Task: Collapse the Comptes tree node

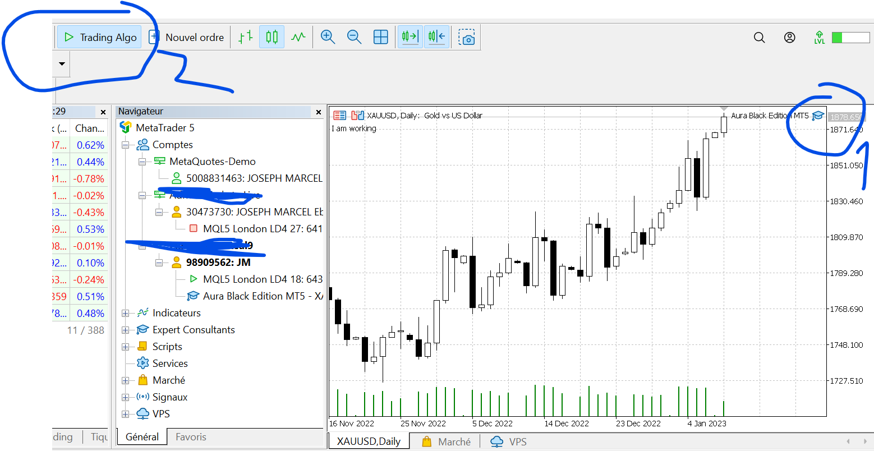Action: 125,145
